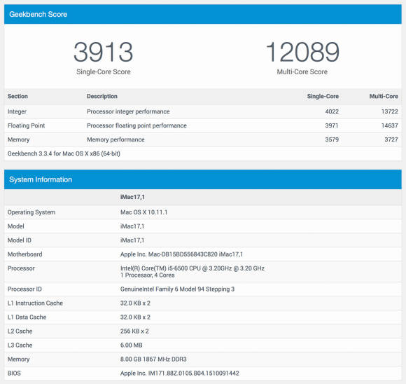Click Memory performance description text

115,139
